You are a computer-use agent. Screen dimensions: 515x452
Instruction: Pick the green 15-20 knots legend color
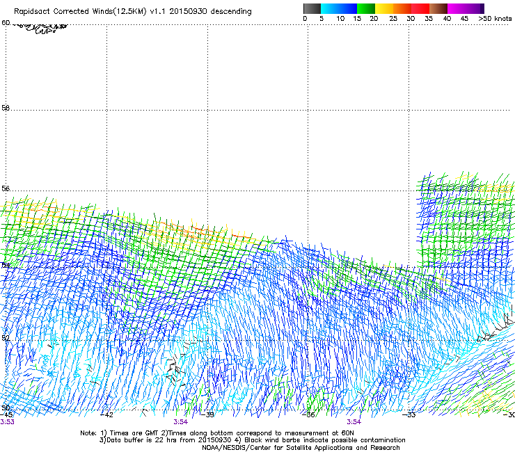coord(366,8)
